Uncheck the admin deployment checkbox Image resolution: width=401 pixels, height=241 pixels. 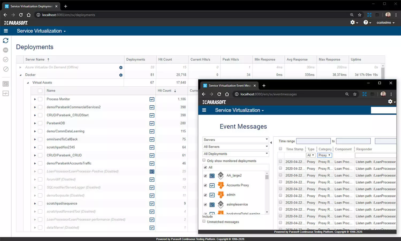click(205, 195)
